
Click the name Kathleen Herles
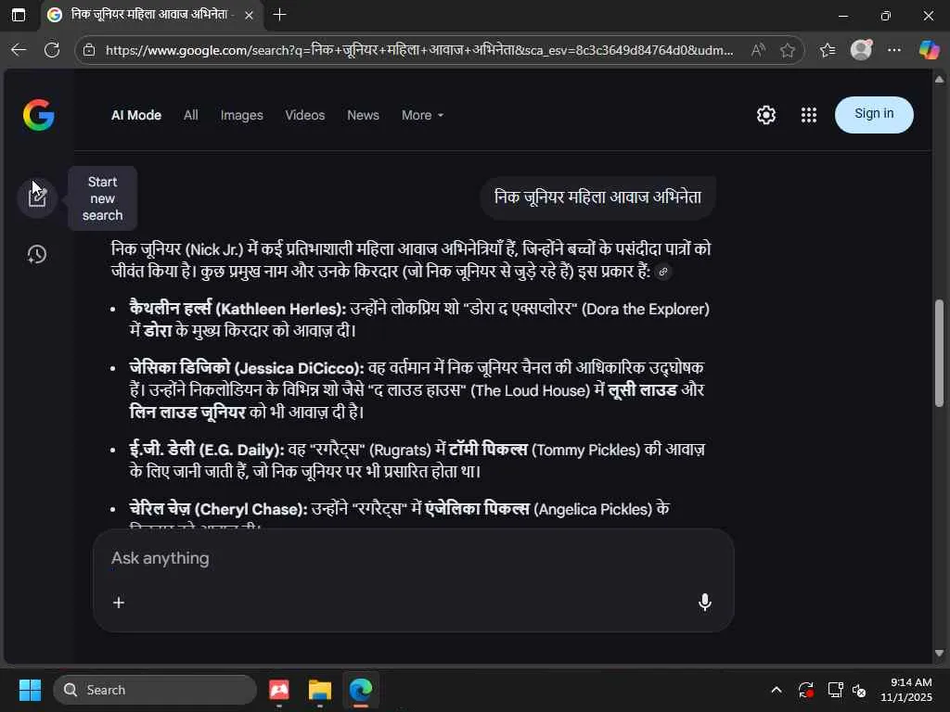(281, 309)
